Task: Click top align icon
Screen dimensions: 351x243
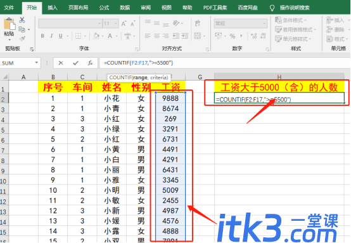Action: 148,22
